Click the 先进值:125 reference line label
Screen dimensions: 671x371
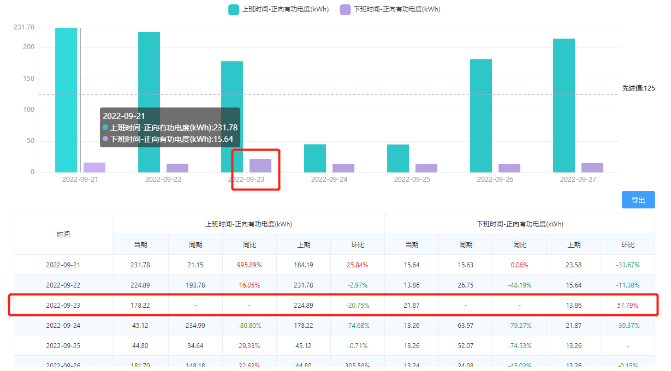(x=638, y=88)
